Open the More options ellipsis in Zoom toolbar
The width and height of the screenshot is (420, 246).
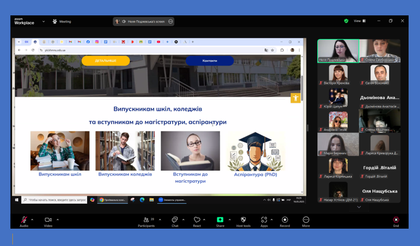[306, 222]
